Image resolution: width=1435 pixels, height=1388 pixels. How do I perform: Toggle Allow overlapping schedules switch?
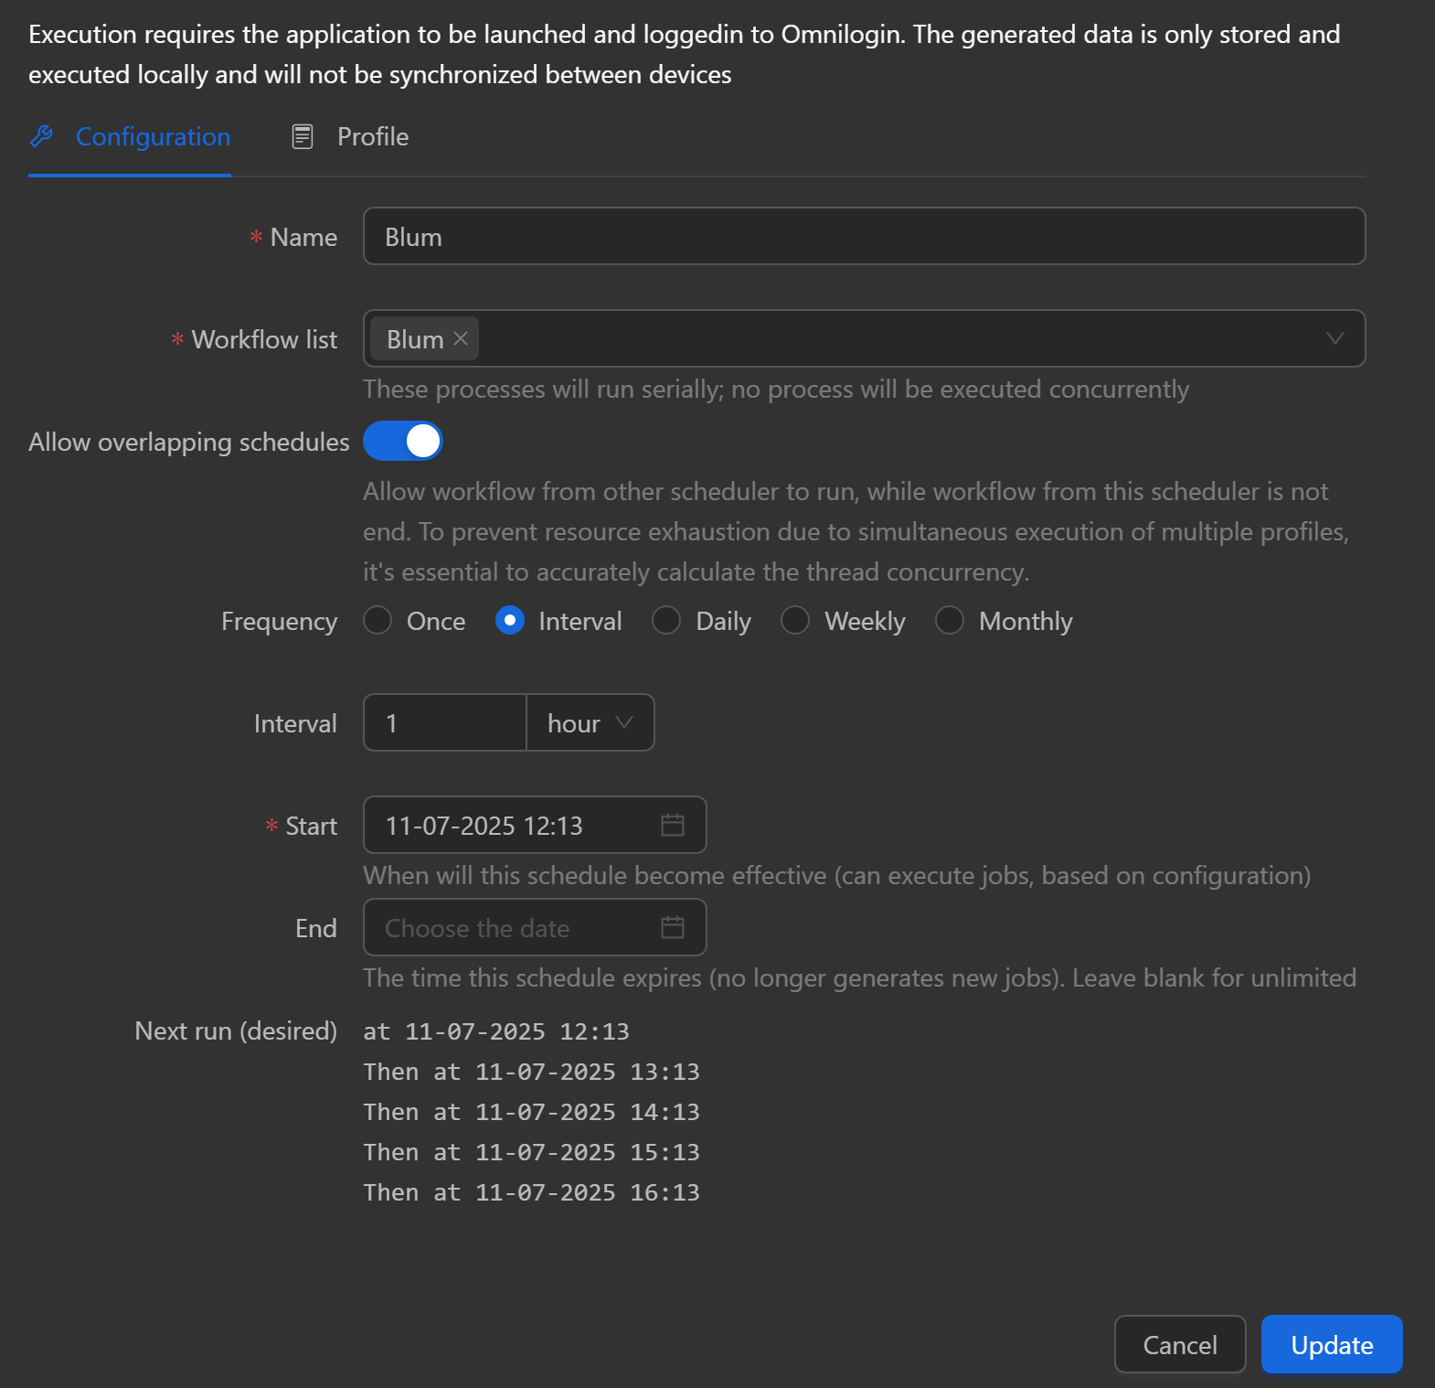point(403,441)
